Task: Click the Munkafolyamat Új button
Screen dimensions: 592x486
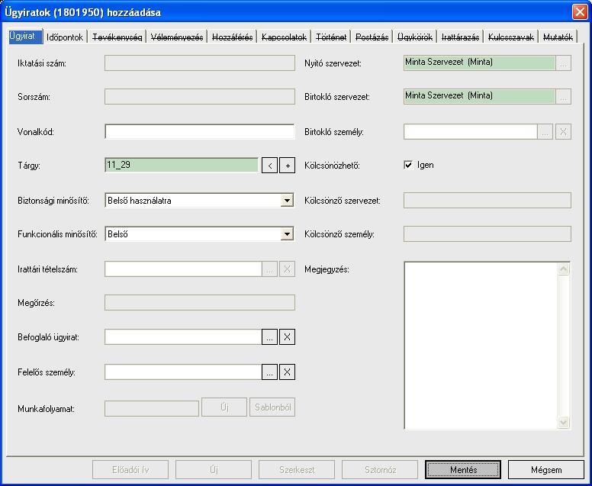Action: point(224,407)
